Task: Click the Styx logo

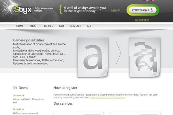Action: pyautogui.click(x=23, y=10)
